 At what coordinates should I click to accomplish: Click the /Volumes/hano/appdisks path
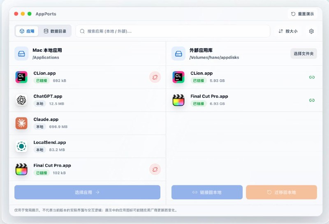(x=214, y=58)
